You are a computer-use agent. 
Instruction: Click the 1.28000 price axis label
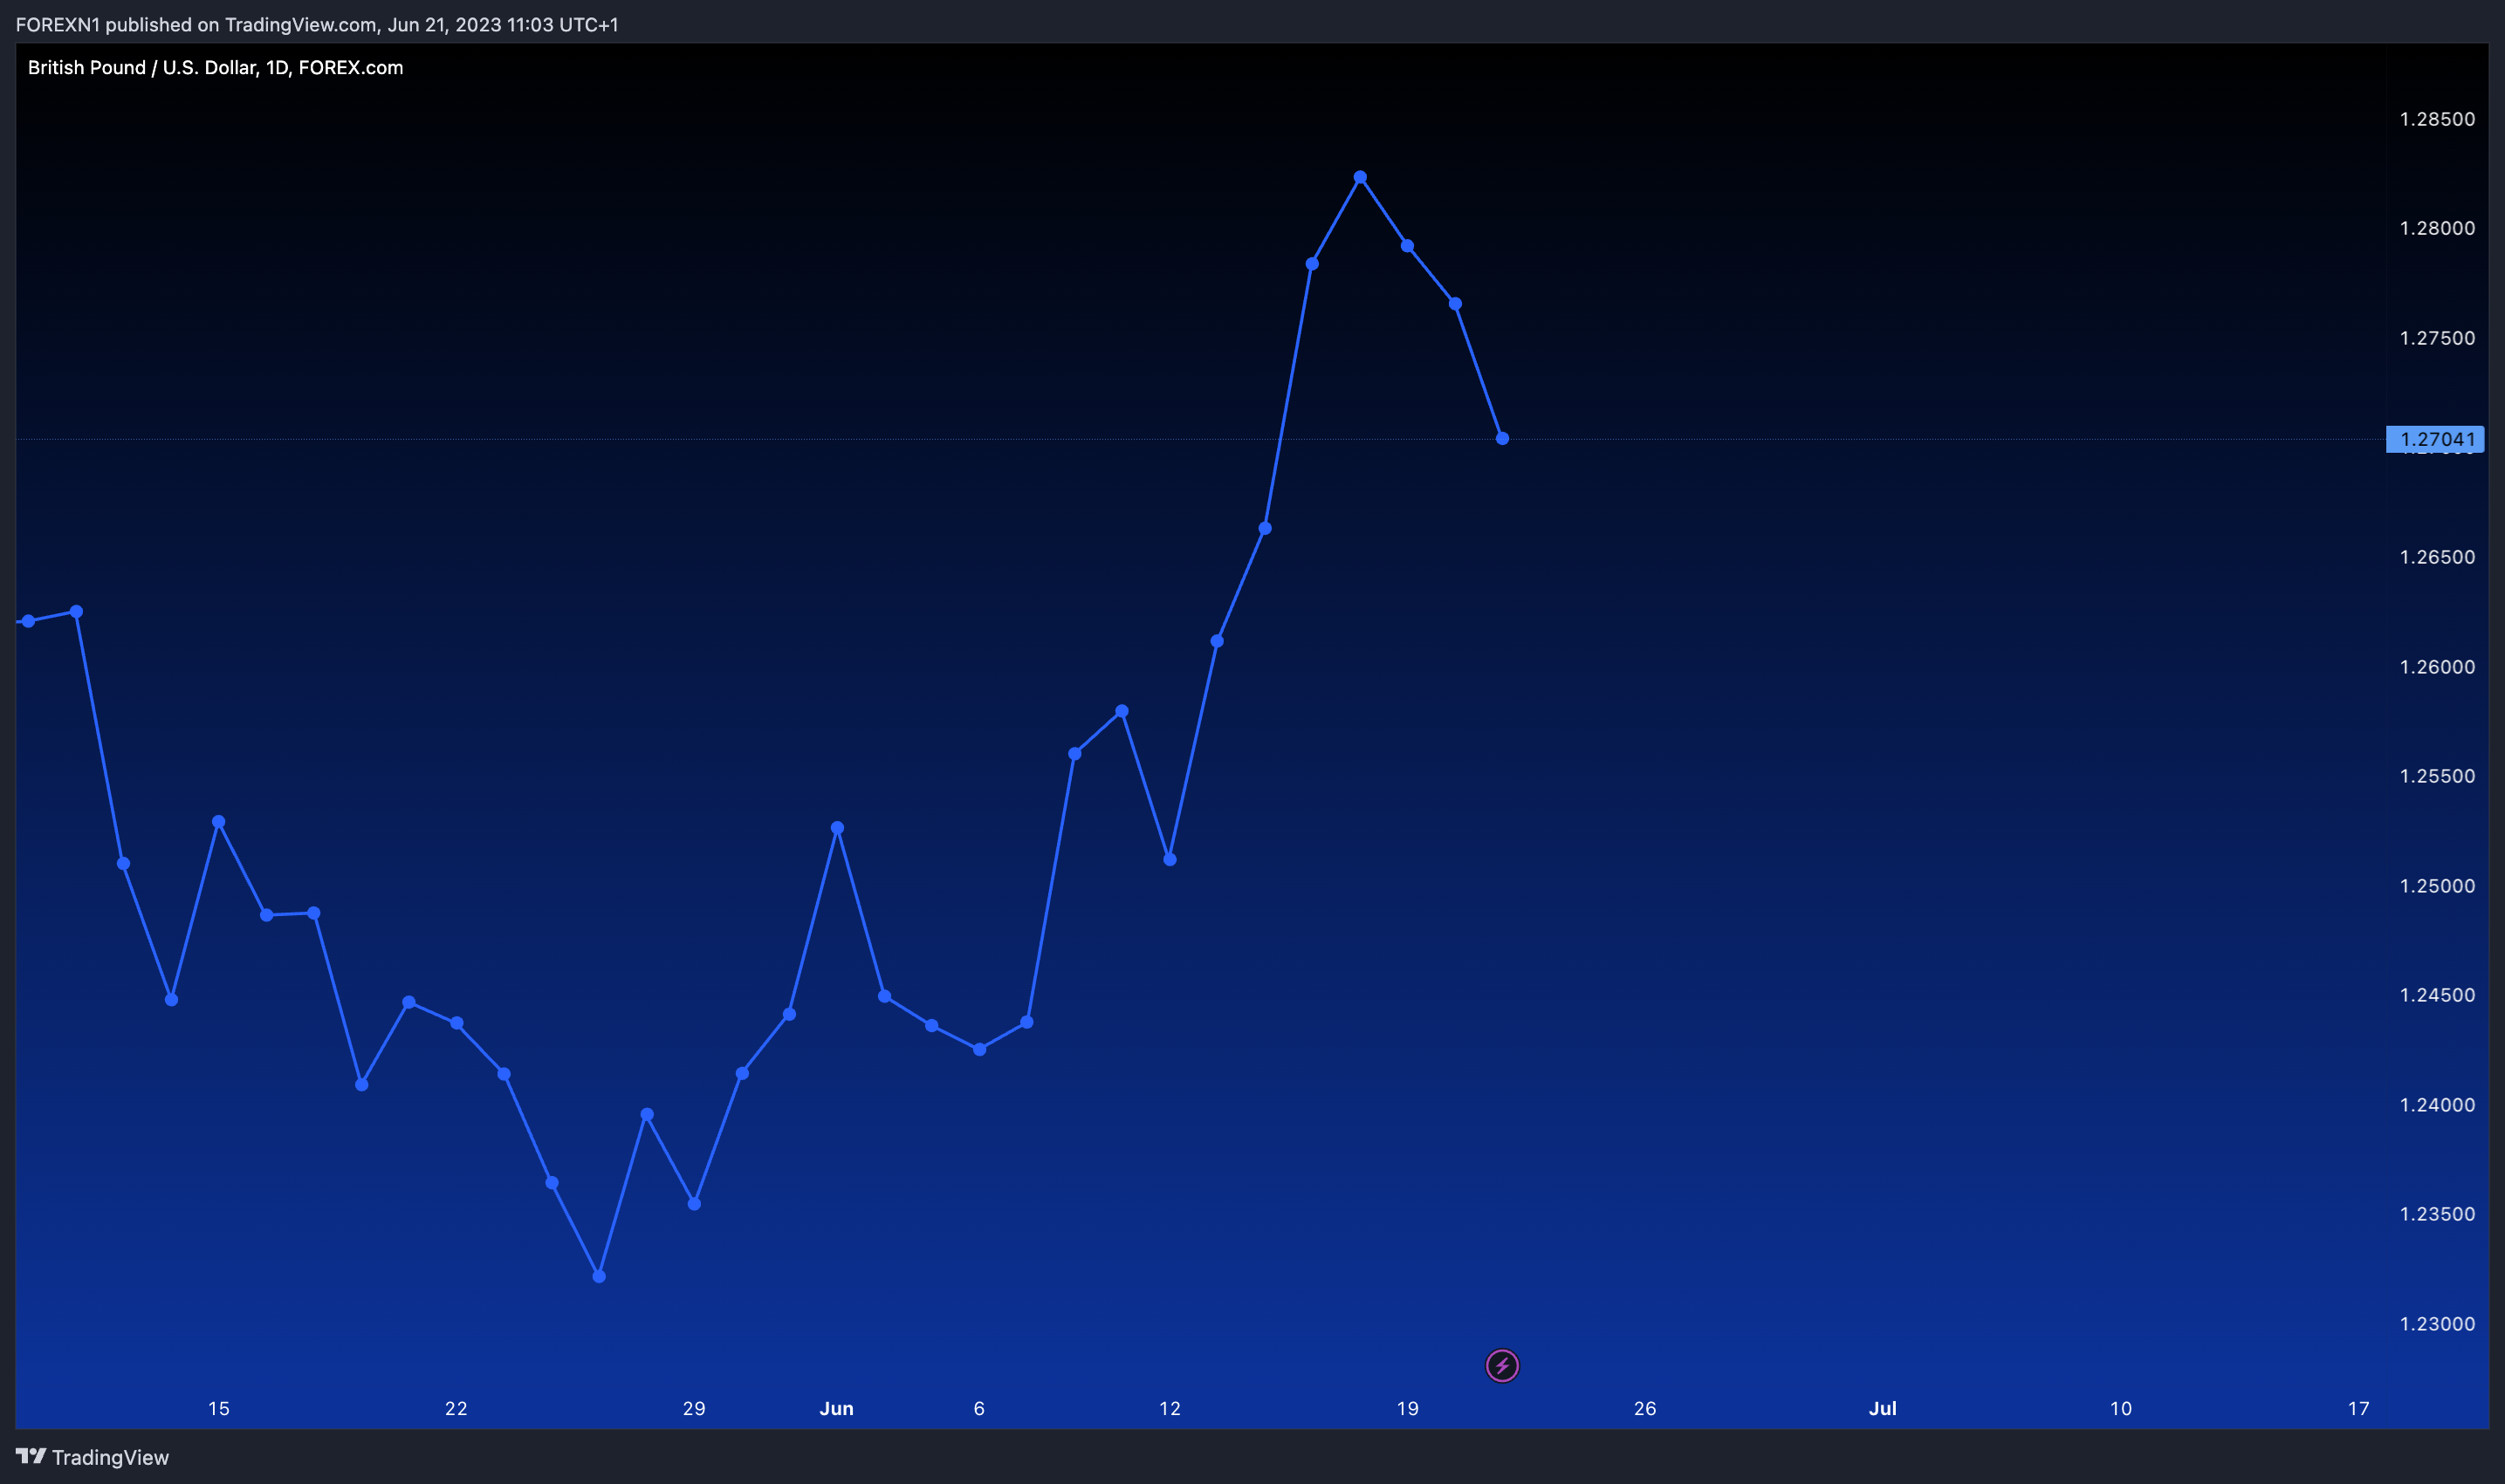tap(2437, 228)
